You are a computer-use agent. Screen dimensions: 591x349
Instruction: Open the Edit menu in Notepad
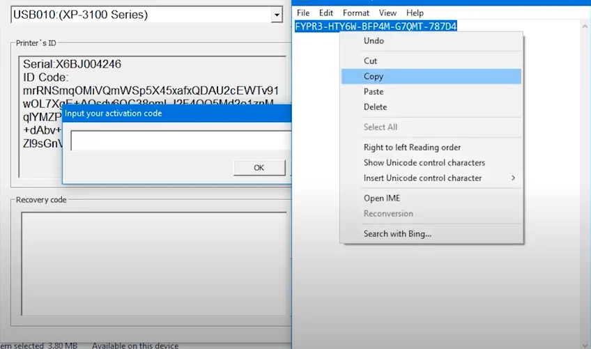325,13
